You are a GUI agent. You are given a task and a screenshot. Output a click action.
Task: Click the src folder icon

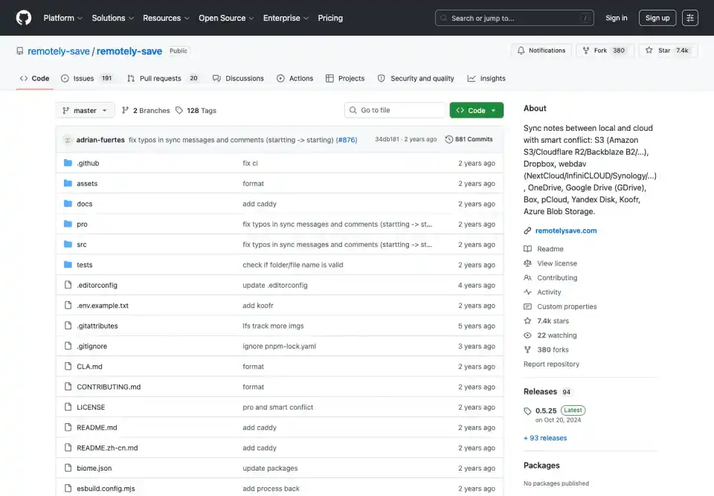(68, 244)
